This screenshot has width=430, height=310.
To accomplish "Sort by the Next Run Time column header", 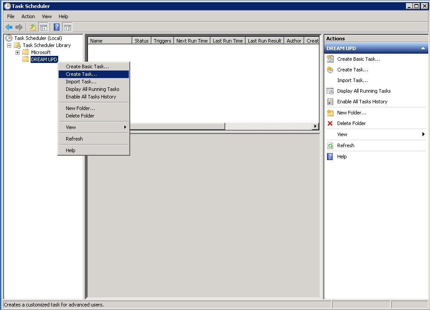I will [192, 40].
